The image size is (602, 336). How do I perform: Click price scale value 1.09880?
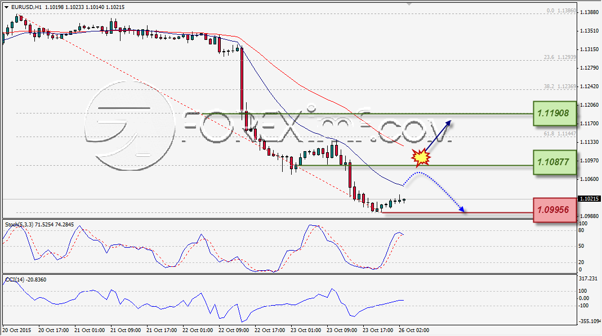coord(590,216)
